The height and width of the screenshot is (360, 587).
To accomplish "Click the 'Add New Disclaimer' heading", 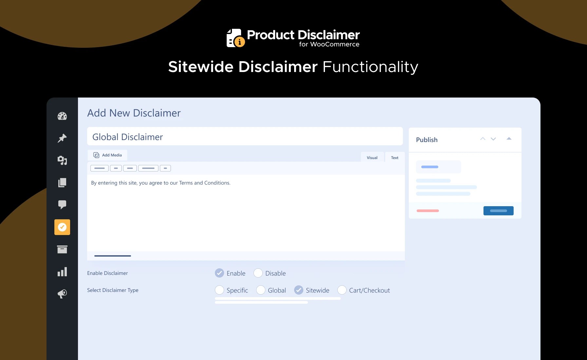I will pos(134,113).
